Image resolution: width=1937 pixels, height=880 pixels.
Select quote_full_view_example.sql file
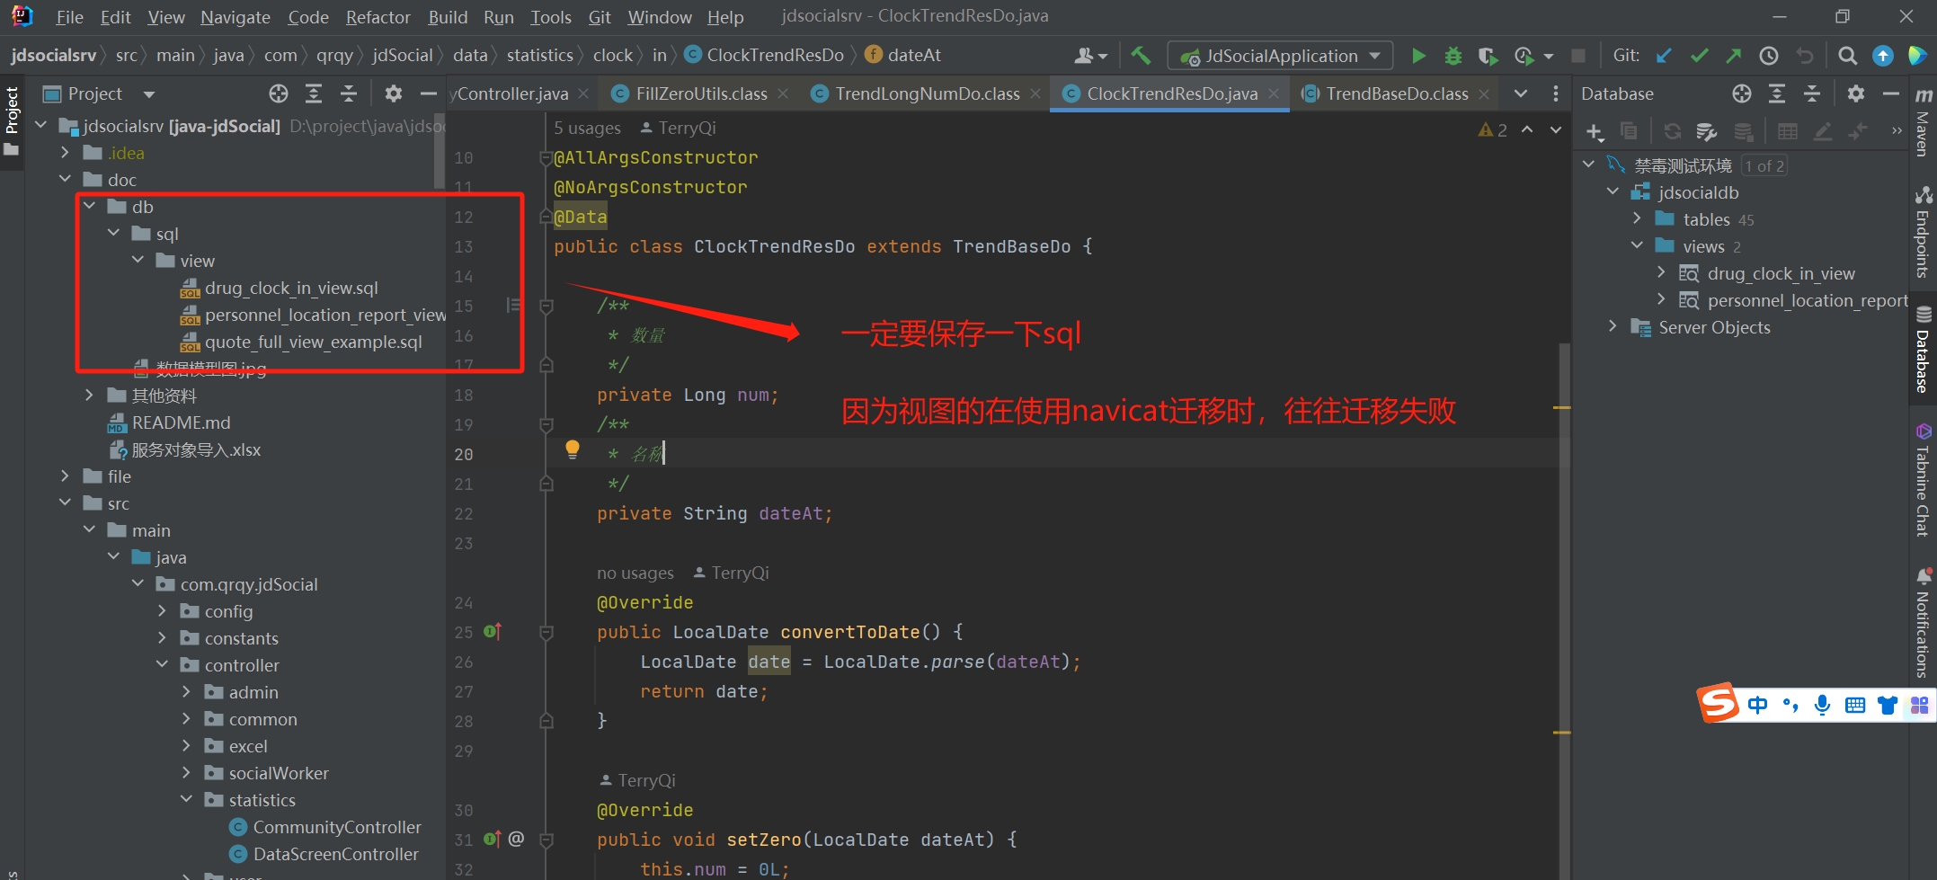pos(313,342)
